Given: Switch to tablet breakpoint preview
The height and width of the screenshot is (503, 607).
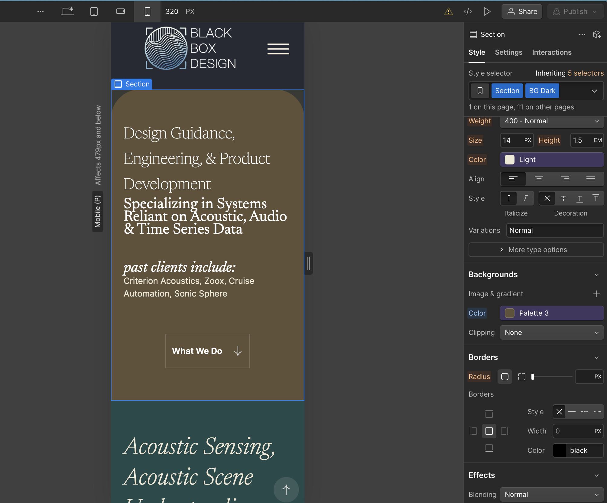Looking at the screenshot, I should pyautogui.click(x=94, y=11).
